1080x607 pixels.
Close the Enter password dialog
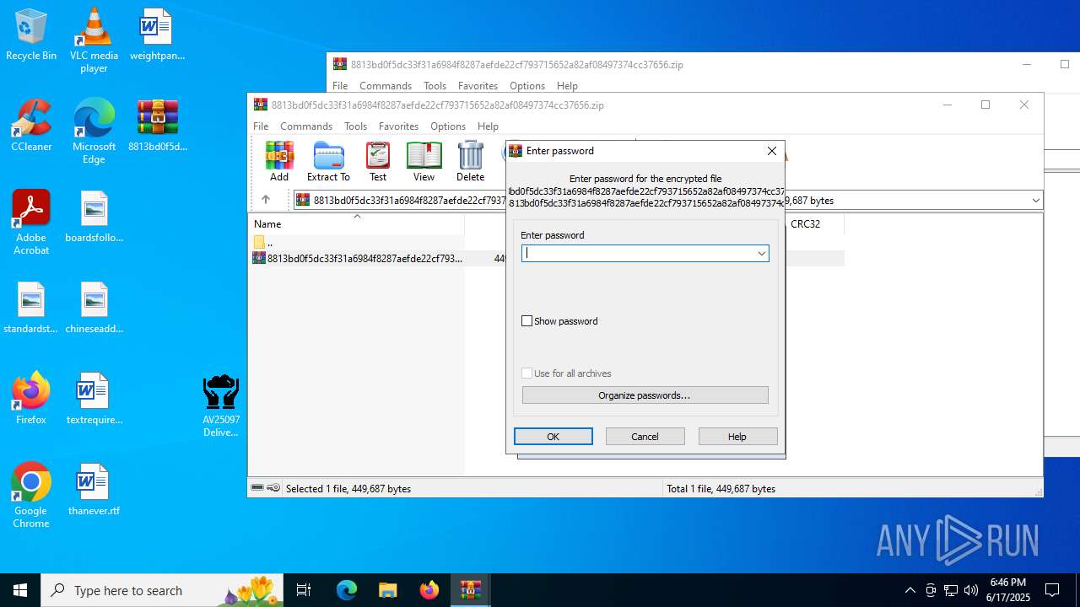[771, 151]
